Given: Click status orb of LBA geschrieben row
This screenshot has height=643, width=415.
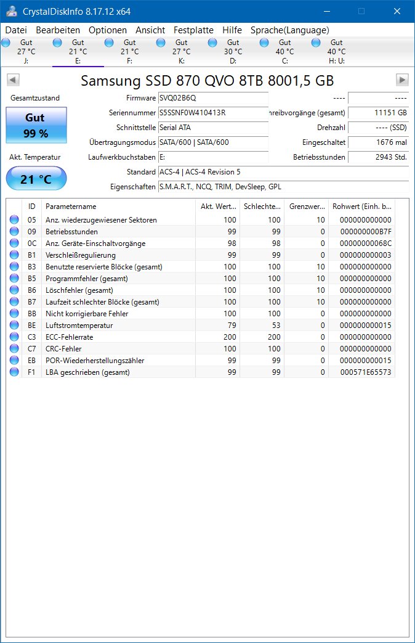Looking at the screenshot, I should [14, 372].
